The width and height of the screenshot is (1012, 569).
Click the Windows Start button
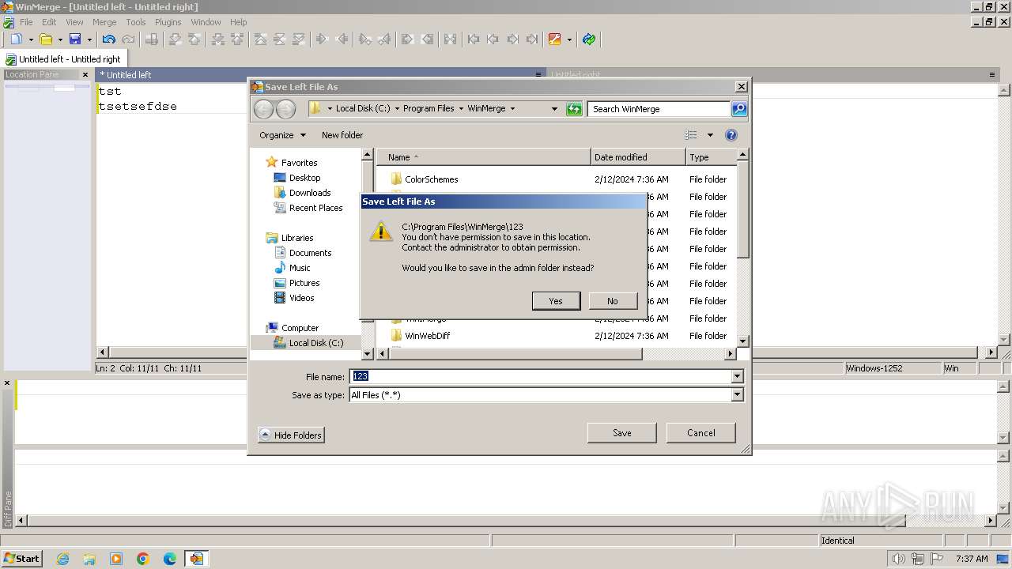[21, 558]
